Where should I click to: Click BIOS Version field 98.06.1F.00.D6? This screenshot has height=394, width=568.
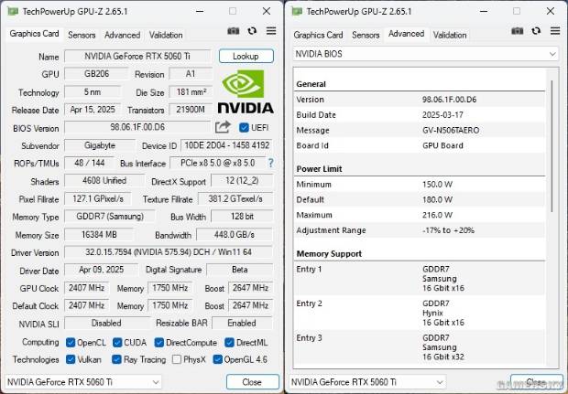point(137,128)
